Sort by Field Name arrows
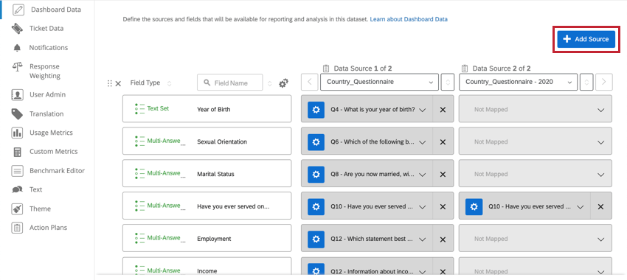Viewport: 627px width, 280px height. 270,83
